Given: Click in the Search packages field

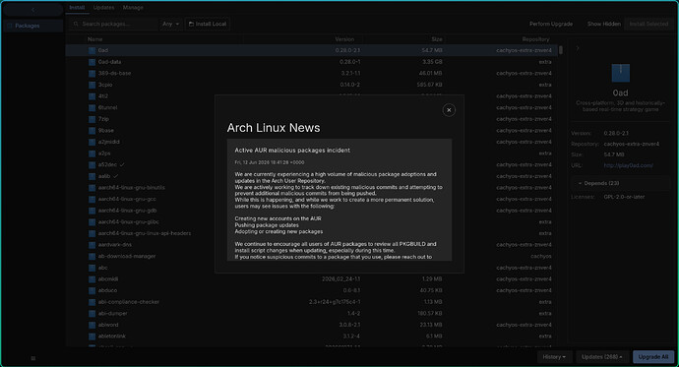Looking at the screenshot, I should [x=114, y=24].
